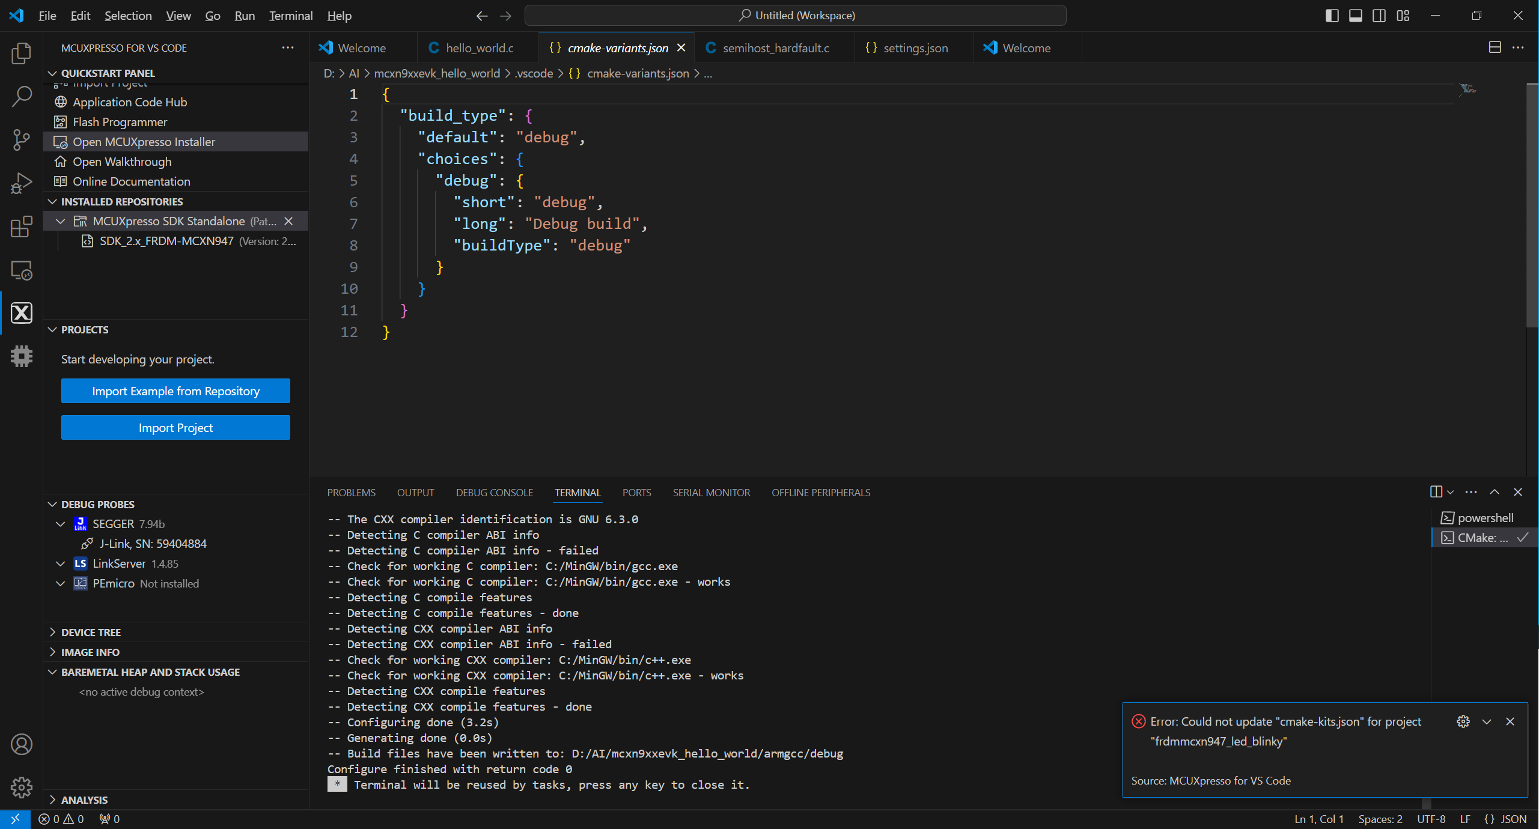Open the Run and Debug view
1539x829 pixels.
(21, 183)
